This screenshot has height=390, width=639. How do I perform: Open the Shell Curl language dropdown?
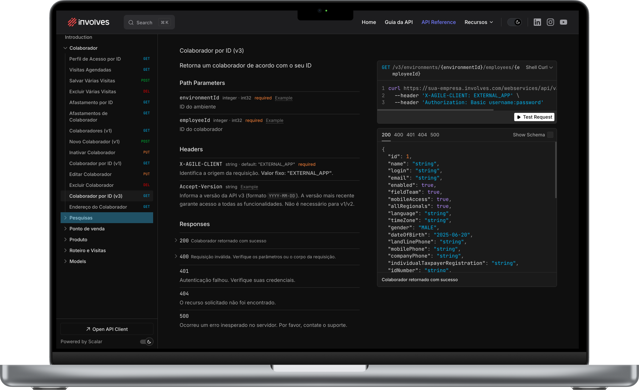[x=539, y=67]
